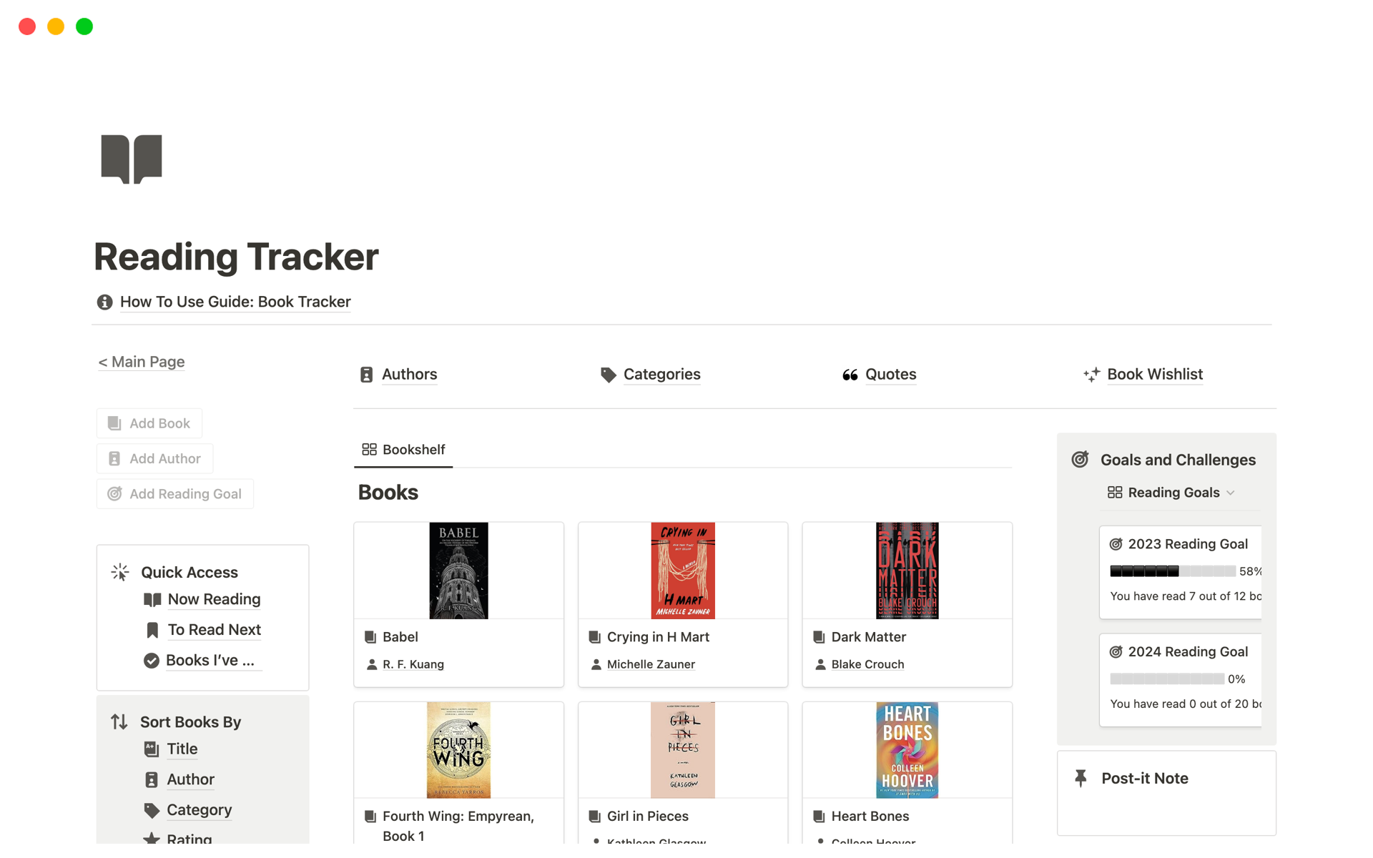The image size is (1373, 858).
Task: Click the info icon beside How To Use Guide
Action: click(x=104, y=302)
